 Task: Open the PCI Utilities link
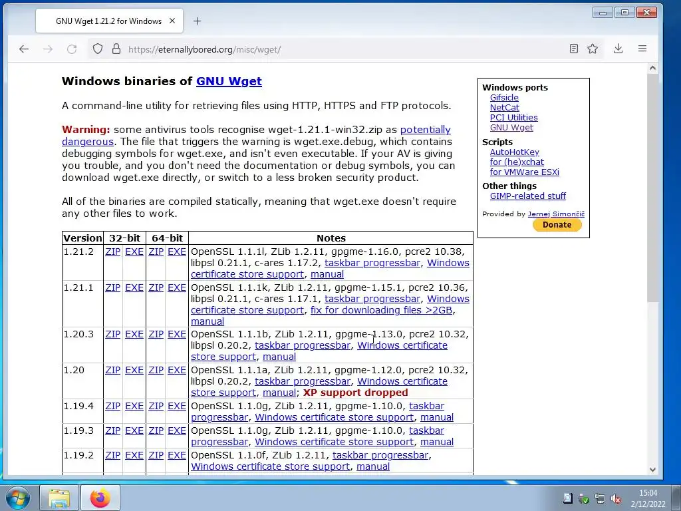pyautogui.click(x=513, y=117)
